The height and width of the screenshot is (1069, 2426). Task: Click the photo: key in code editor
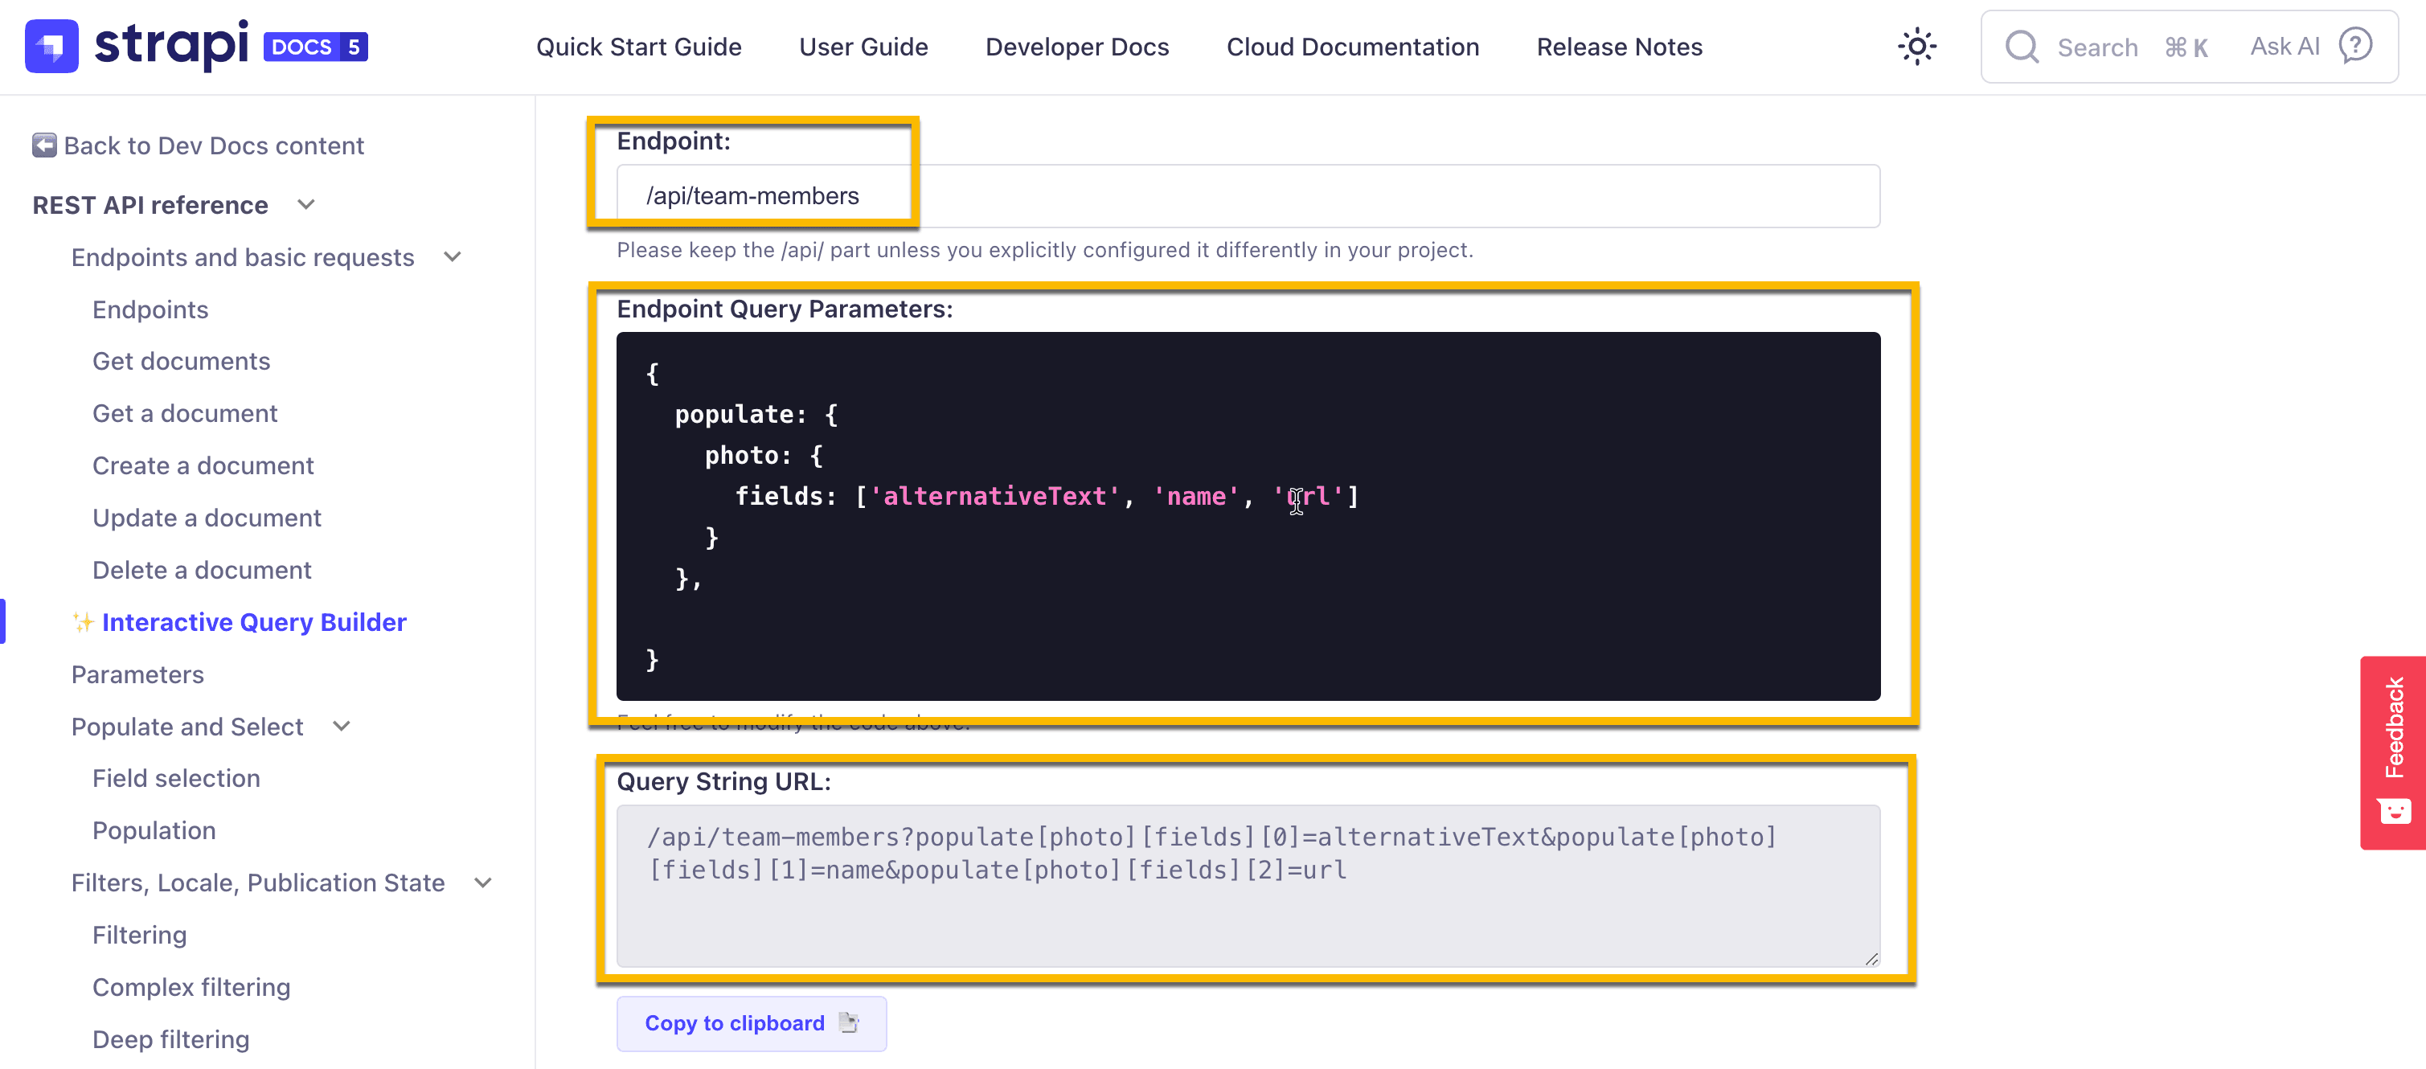coord(748,455)
